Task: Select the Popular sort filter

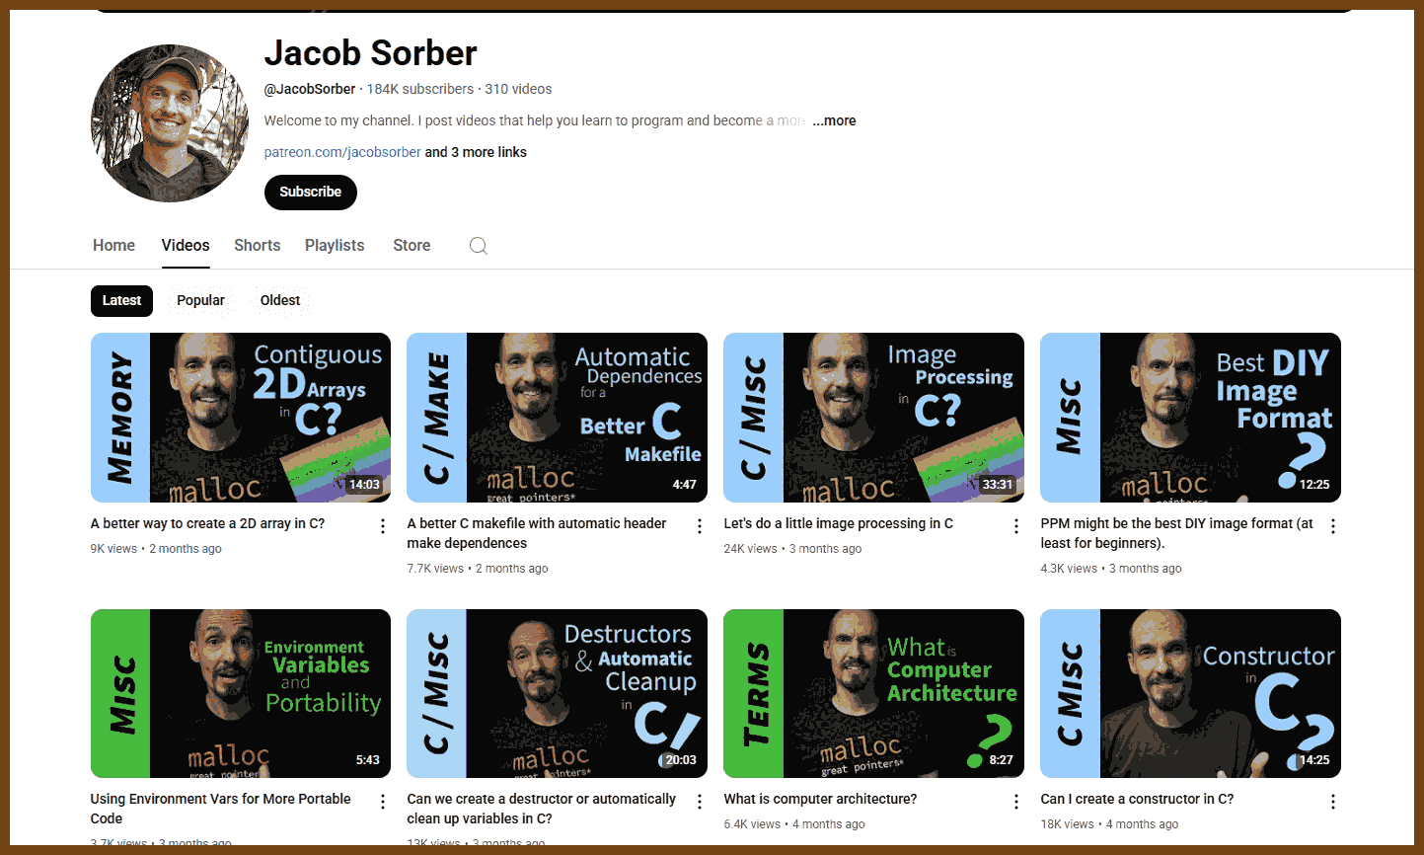Action: (200, 300)
